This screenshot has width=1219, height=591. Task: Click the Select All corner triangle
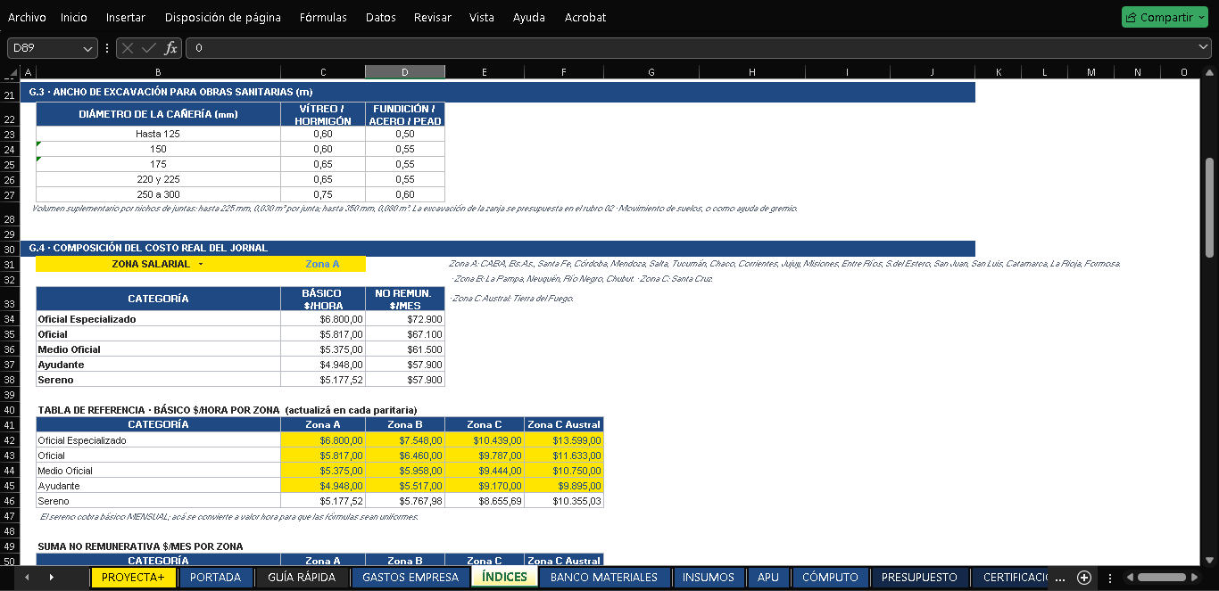coord(12,72)
